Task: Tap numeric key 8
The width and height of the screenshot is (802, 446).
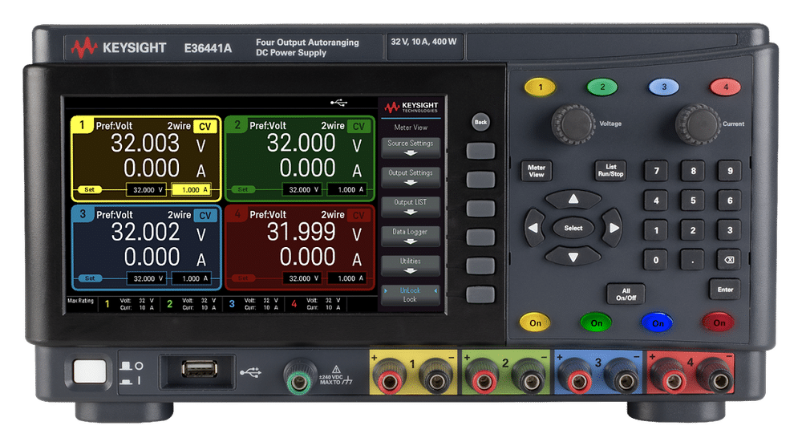Action: click(693, 171)
